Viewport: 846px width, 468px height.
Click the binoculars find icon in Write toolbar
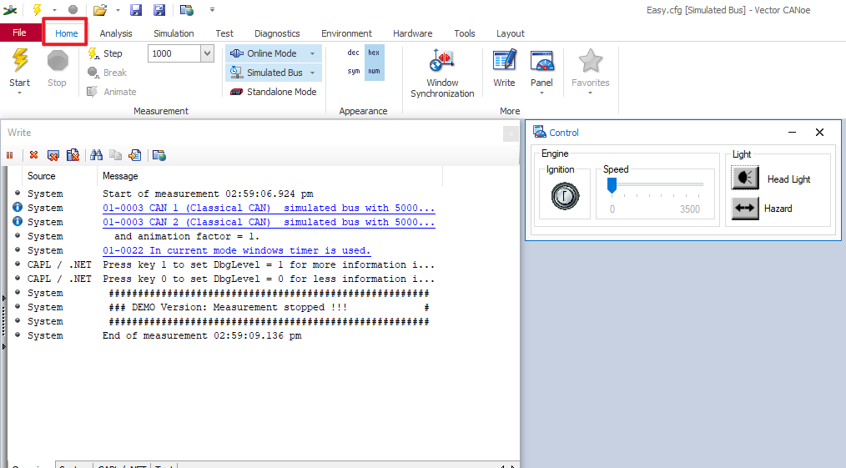point(97,155)
